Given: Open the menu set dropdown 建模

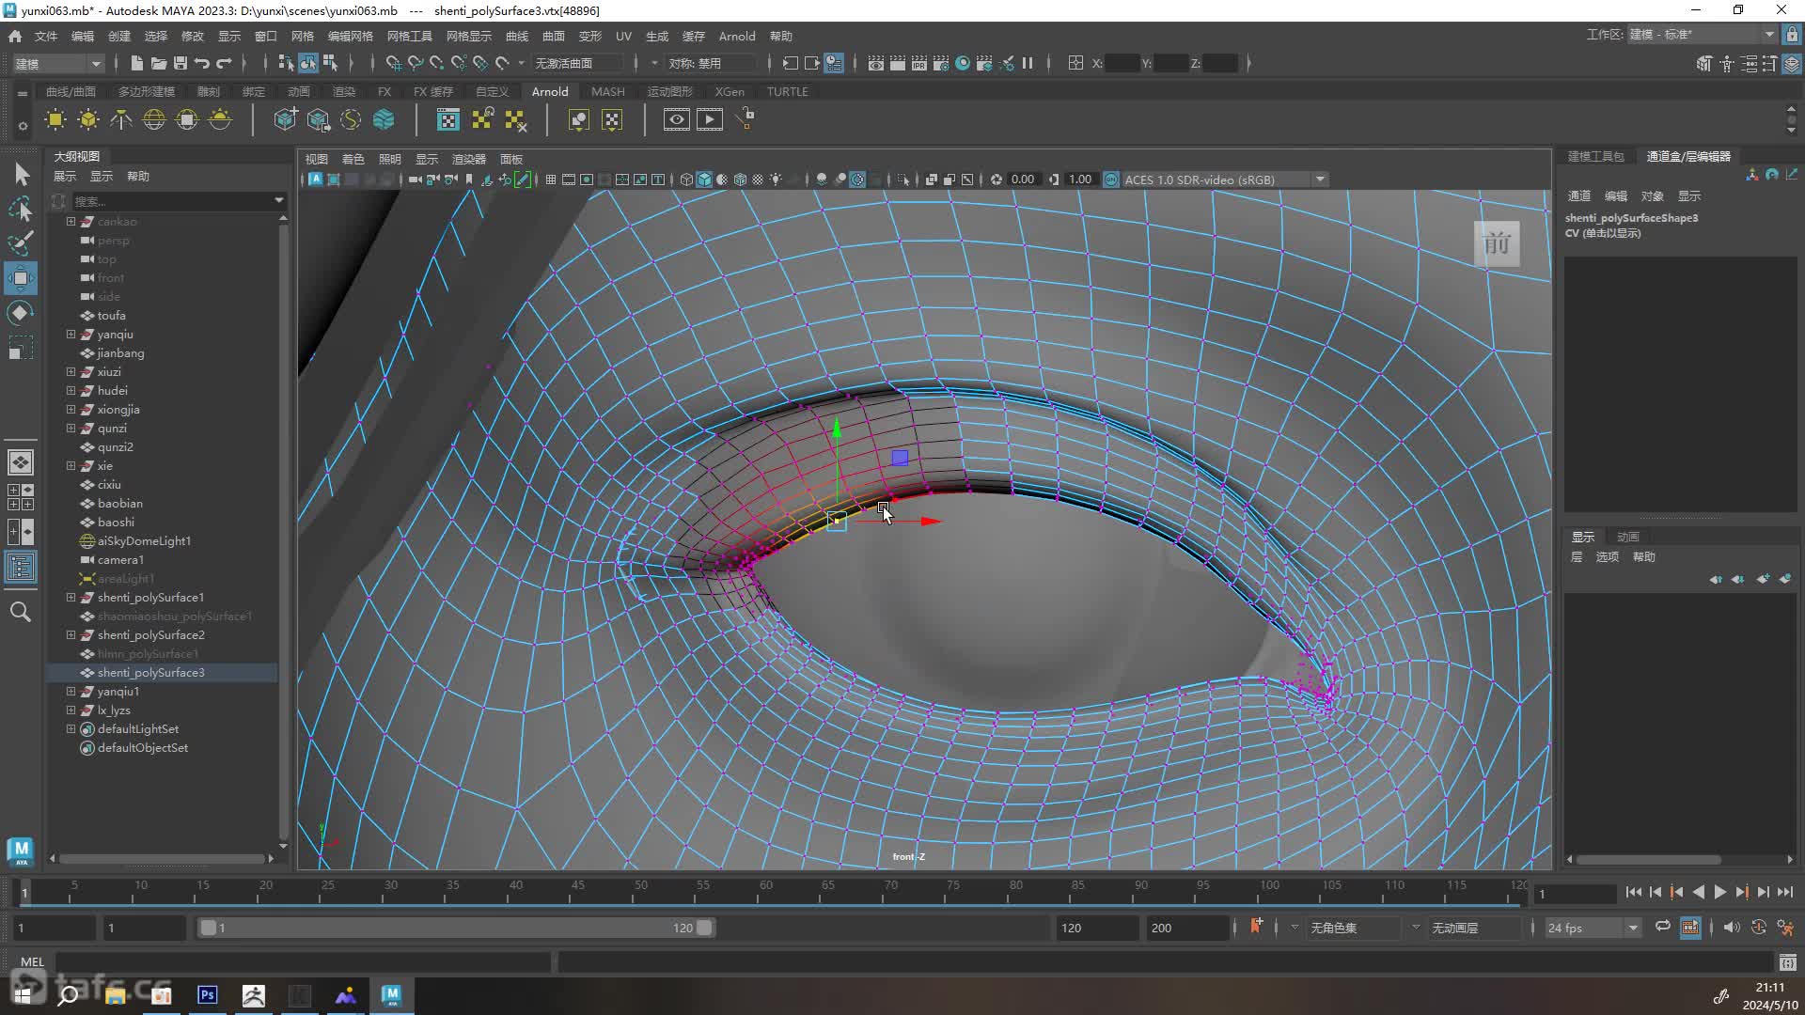Looking at the screenshot, I should pos(57,63).
